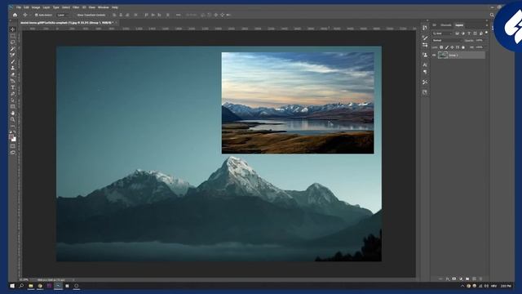Switch to the Layers tab
The height and width of the screenshot is (294, 522).
(459, 25)
